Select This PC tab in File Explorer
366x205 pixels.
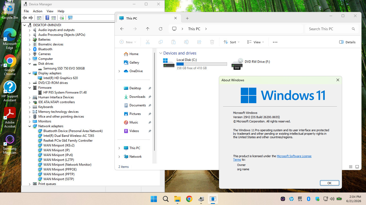(x=148, y=18)
